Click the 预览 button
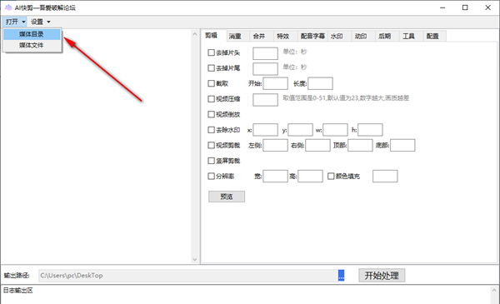500x304 pixels. pos(227,197)
